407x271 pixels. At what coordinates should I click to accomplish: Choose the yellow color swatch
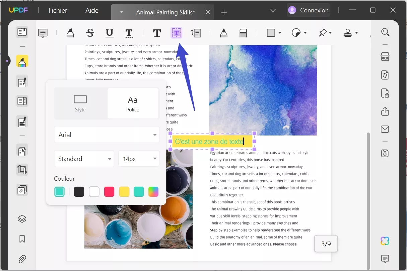[124, 192]
